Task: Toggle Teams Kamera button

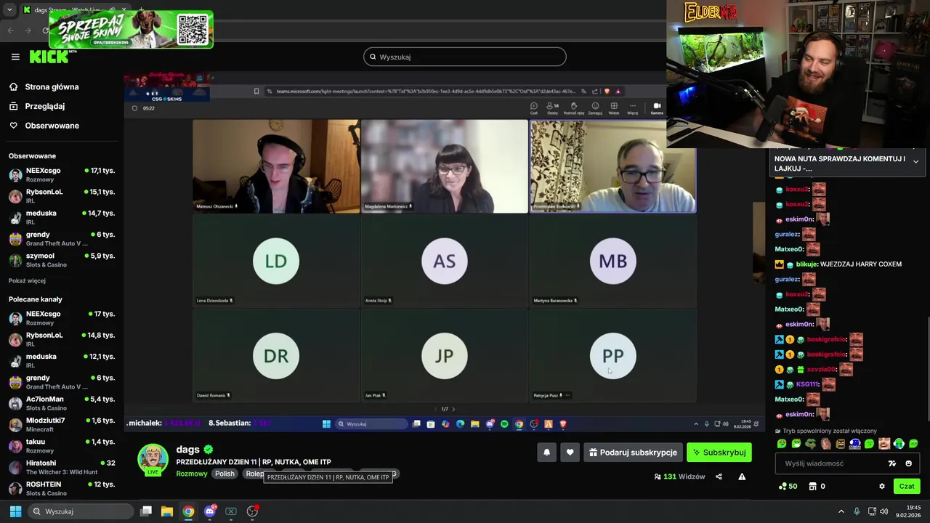Action: point(657,108)
